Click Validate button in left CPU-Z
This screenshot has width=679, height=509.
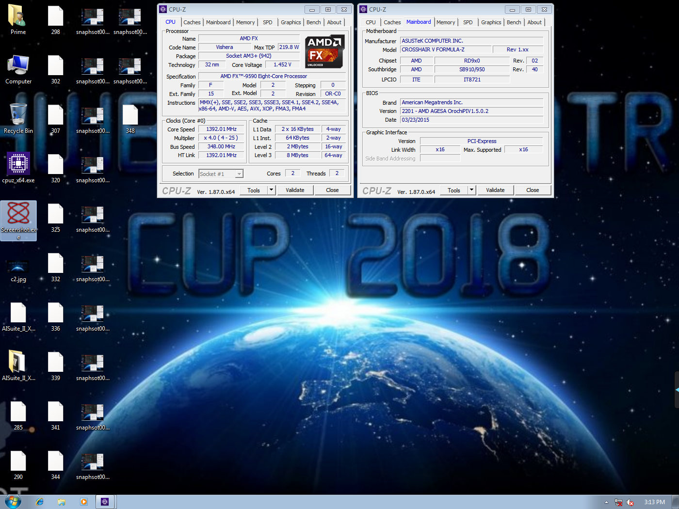click(295, 190)
